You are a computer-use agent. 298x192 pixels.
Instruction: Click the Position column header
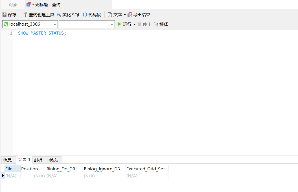tap(30, 169)
